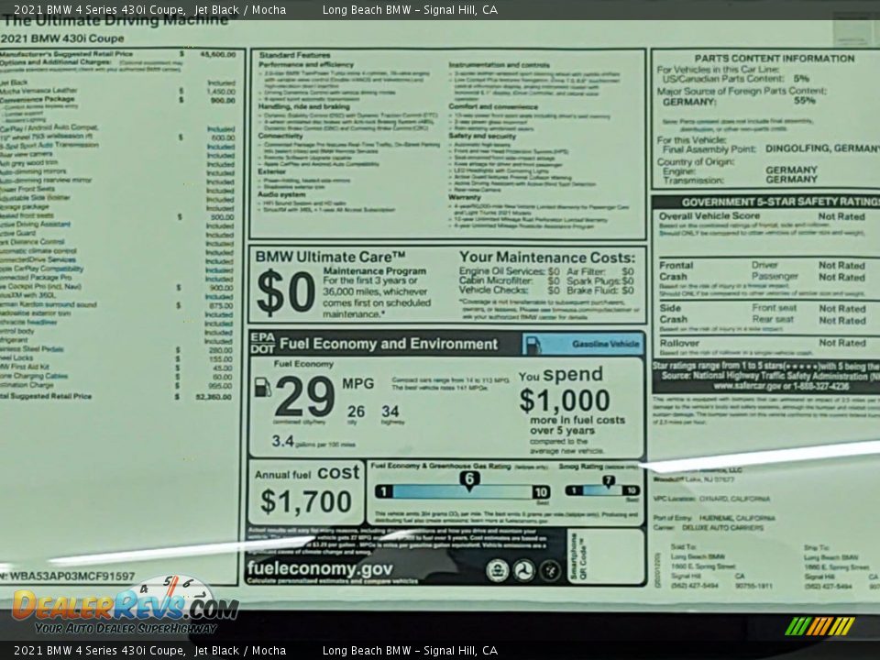This screenshot has width=880, height=660.
Task: Click the Audio system subheading
Action: pos(281,194)
